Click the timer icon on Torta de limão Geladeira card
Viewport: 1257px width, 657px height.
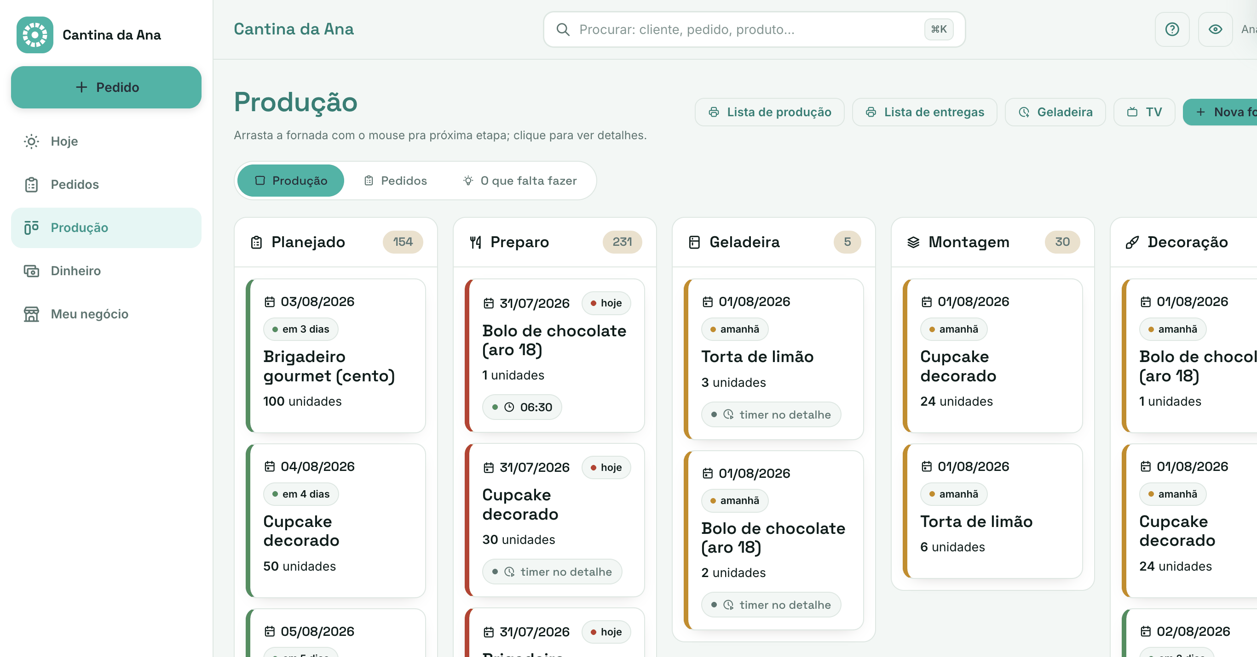point(728,414)
